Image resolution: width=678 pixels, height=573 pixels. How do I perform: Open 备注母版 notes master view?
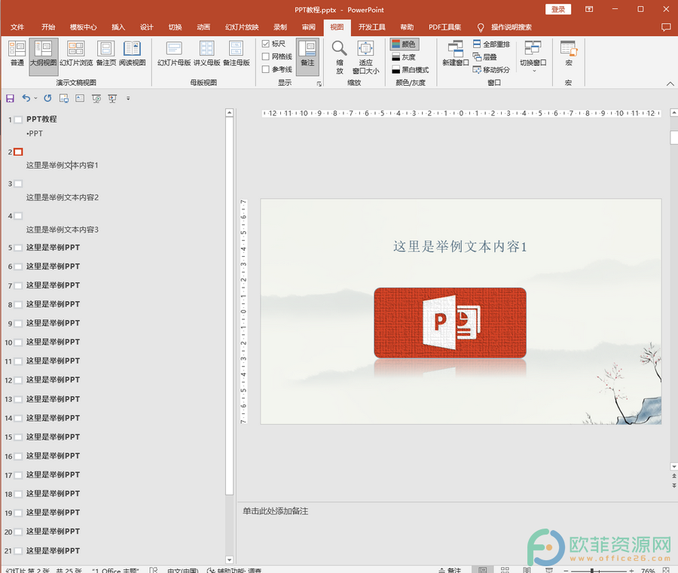point(237,53)
